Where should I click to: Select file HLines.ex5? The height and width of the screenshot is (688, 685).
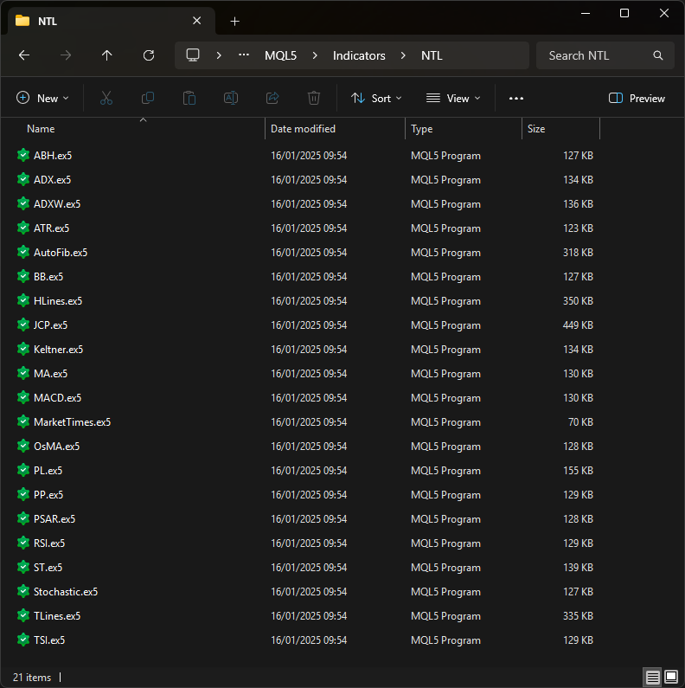coord(58,301)
